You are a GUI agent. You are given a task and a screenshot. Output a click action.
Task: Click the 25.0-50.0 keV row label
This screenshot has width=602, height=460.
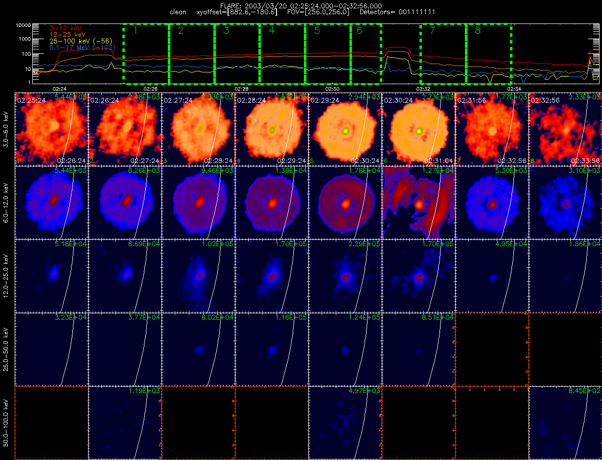pyautogui.click(x=6, y=349)
